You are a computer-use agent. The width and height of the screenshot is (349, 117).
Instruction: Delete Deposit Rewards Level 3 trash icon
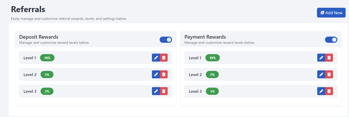164,91
